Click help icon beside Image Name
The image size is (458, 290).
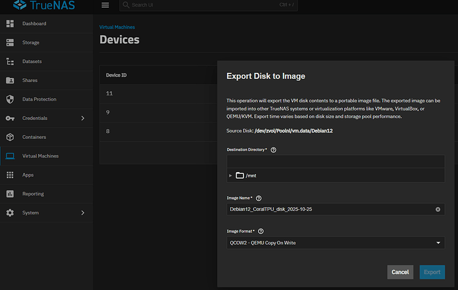(259, 198)
